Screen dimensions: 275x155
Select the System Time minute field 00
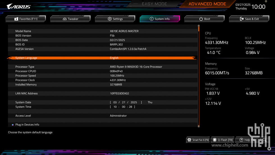pyautogui.click(x=123, y=107)
